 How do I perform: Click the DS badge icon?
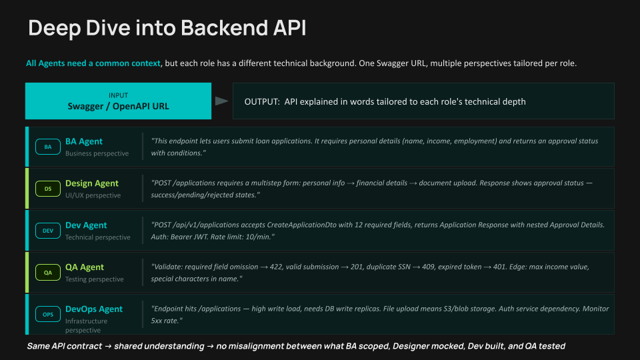pyautogui.click(x=48, y=189)
